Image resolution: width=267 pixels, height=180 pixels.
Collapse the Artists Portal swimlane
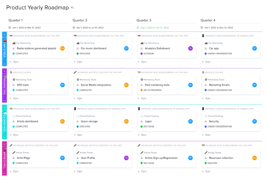pos(4,144)
